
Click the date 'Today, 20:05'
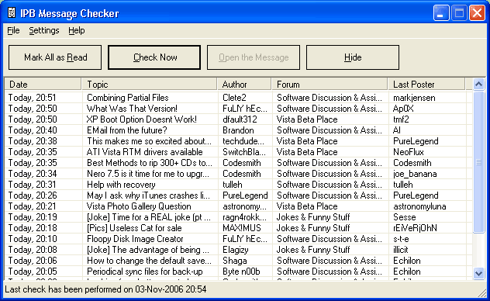tap(33, 272)
